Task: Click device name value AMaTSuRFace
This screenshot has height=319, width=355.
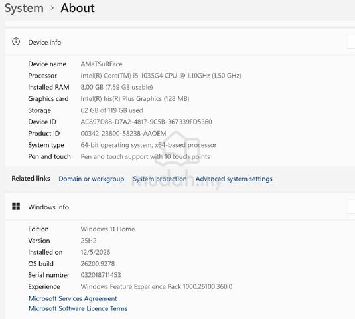Action: [x=102, y=64]
